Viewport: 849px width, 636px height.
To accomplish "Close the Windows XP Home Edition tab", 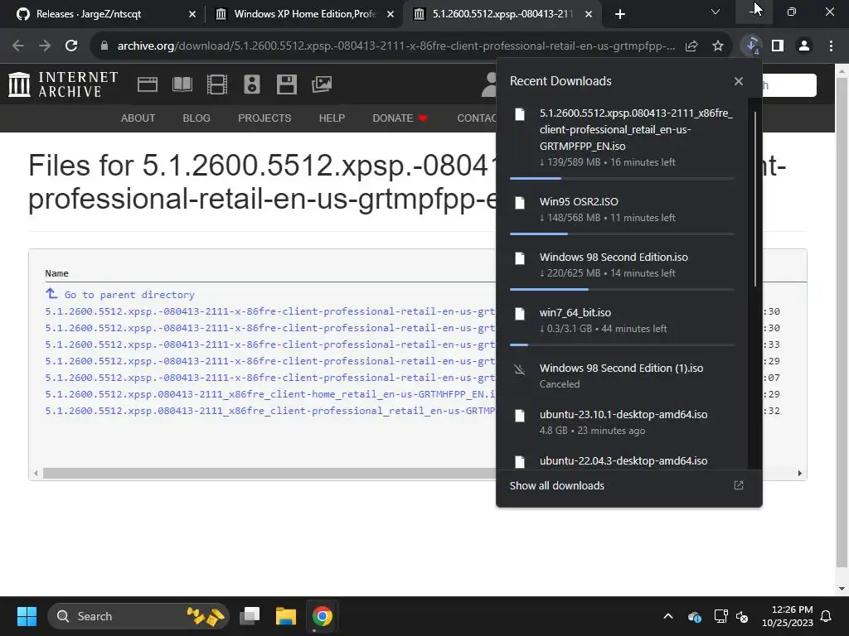I will click(x=391, y=14).
